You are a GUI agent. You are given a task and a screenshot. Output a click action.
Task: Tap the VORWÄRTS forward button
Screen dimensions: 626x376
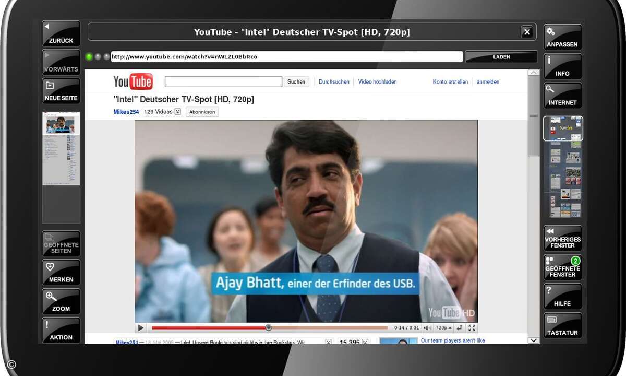pos(61,63)
